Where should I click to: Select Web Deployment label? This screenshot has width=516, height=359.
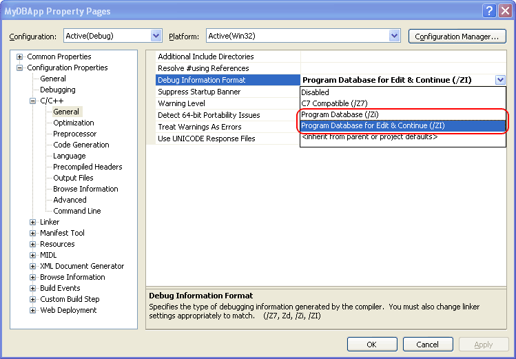[68, 310]
